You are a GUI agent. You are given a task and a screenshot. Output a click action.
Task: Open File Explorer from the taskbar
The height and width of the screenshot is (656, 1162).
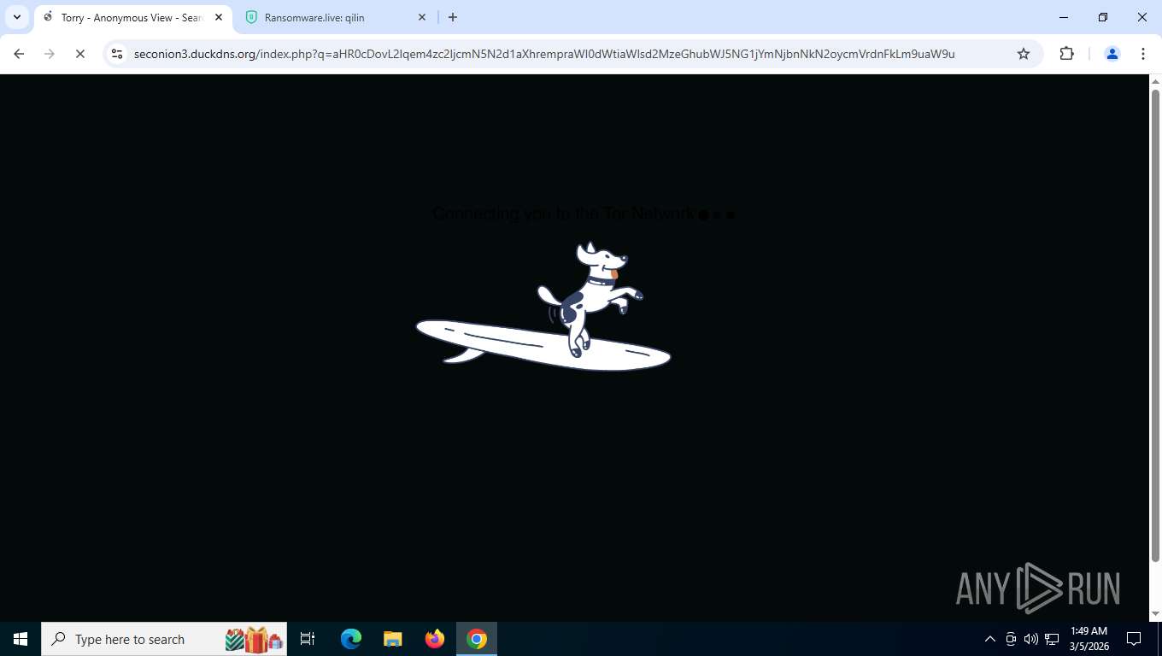[392, 639]
